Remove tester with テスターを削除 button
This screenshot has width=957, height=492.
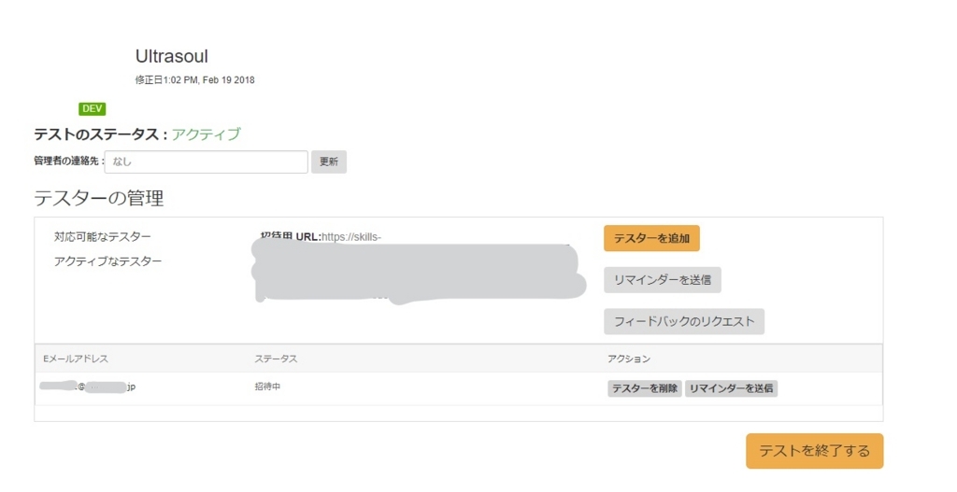(x=645, y=388)
